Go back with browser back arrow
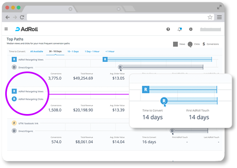This screenshot has width=237, height=168. (x=7, y=17)
